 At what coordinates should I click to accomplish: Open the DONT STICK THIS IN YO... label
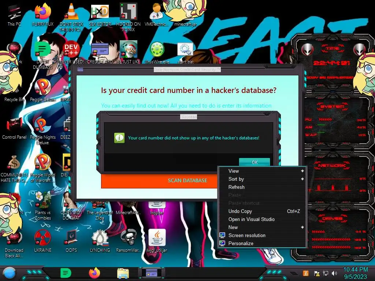[71, 27]
